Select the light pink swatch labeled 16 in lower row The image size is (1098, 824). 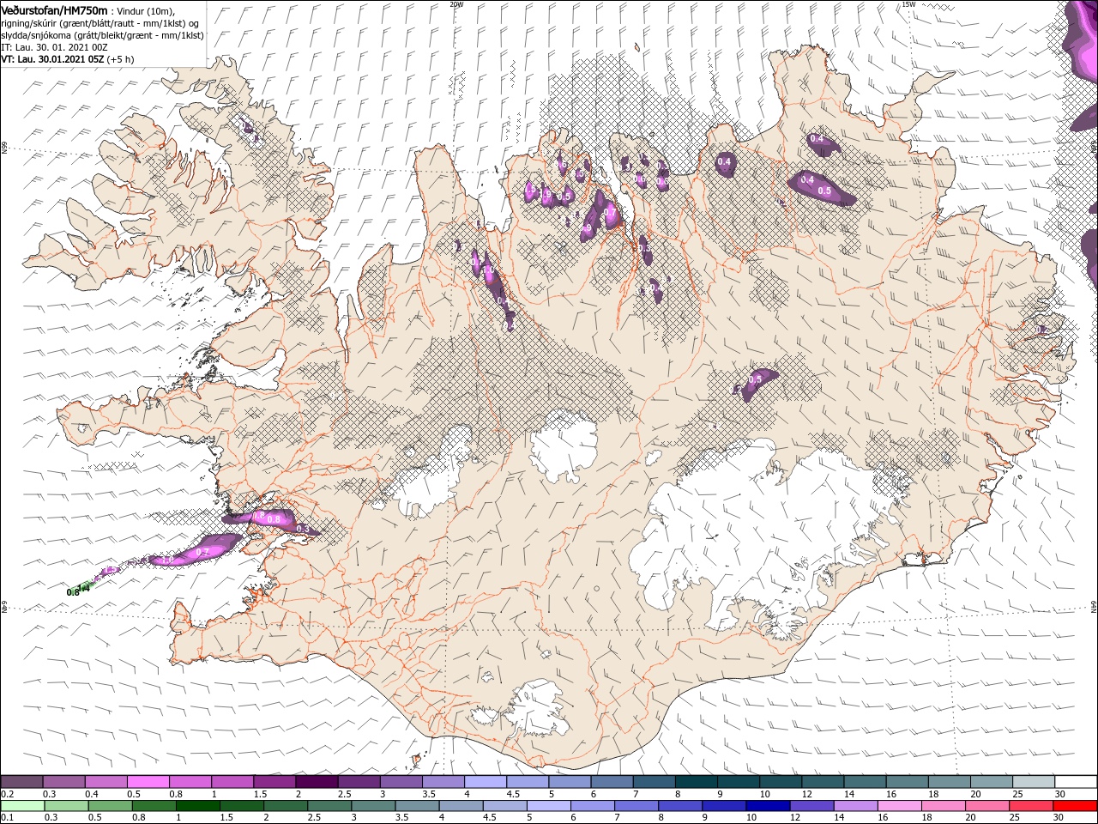coord(899,806)
